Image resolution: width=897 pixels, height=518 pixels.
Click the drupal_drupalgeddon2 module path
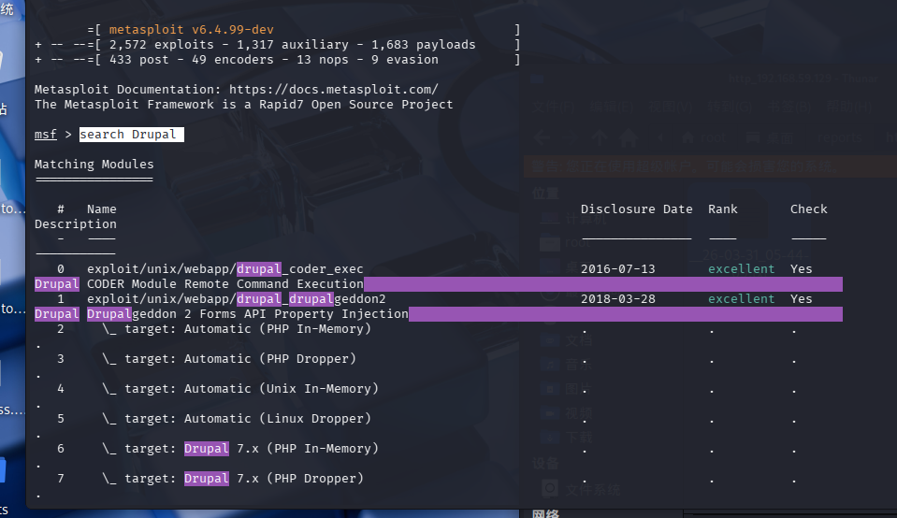237,298
